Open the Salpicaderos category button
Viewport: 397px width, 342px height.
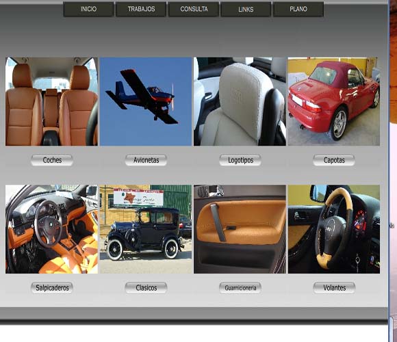tap(52, 288)
